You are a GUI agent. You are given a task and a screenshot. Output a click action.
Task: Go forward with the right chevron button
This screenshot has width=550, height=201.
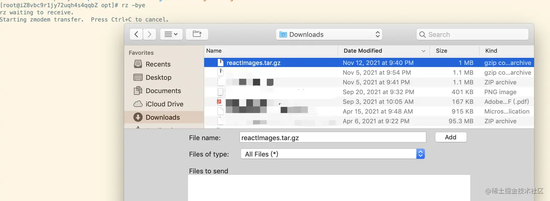[x=149, y=34]
